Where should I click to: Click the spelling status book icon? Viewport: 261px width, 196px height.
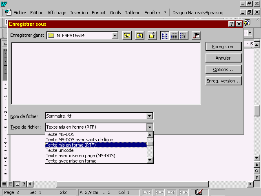[199, 192]
